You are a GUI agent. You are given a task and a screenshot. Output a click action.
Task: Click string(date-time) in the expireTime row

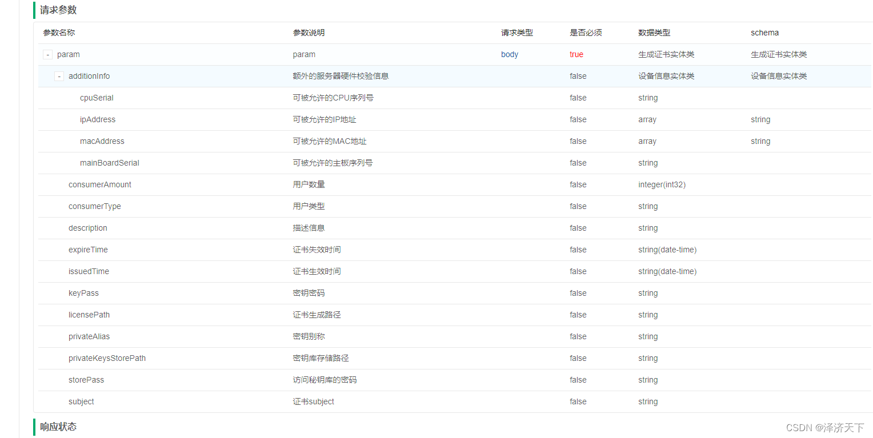coord(667,250)
